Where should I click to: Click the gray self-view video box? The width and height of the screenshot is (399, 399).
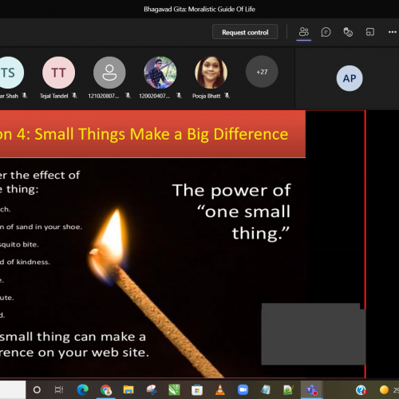coord(313,334)
